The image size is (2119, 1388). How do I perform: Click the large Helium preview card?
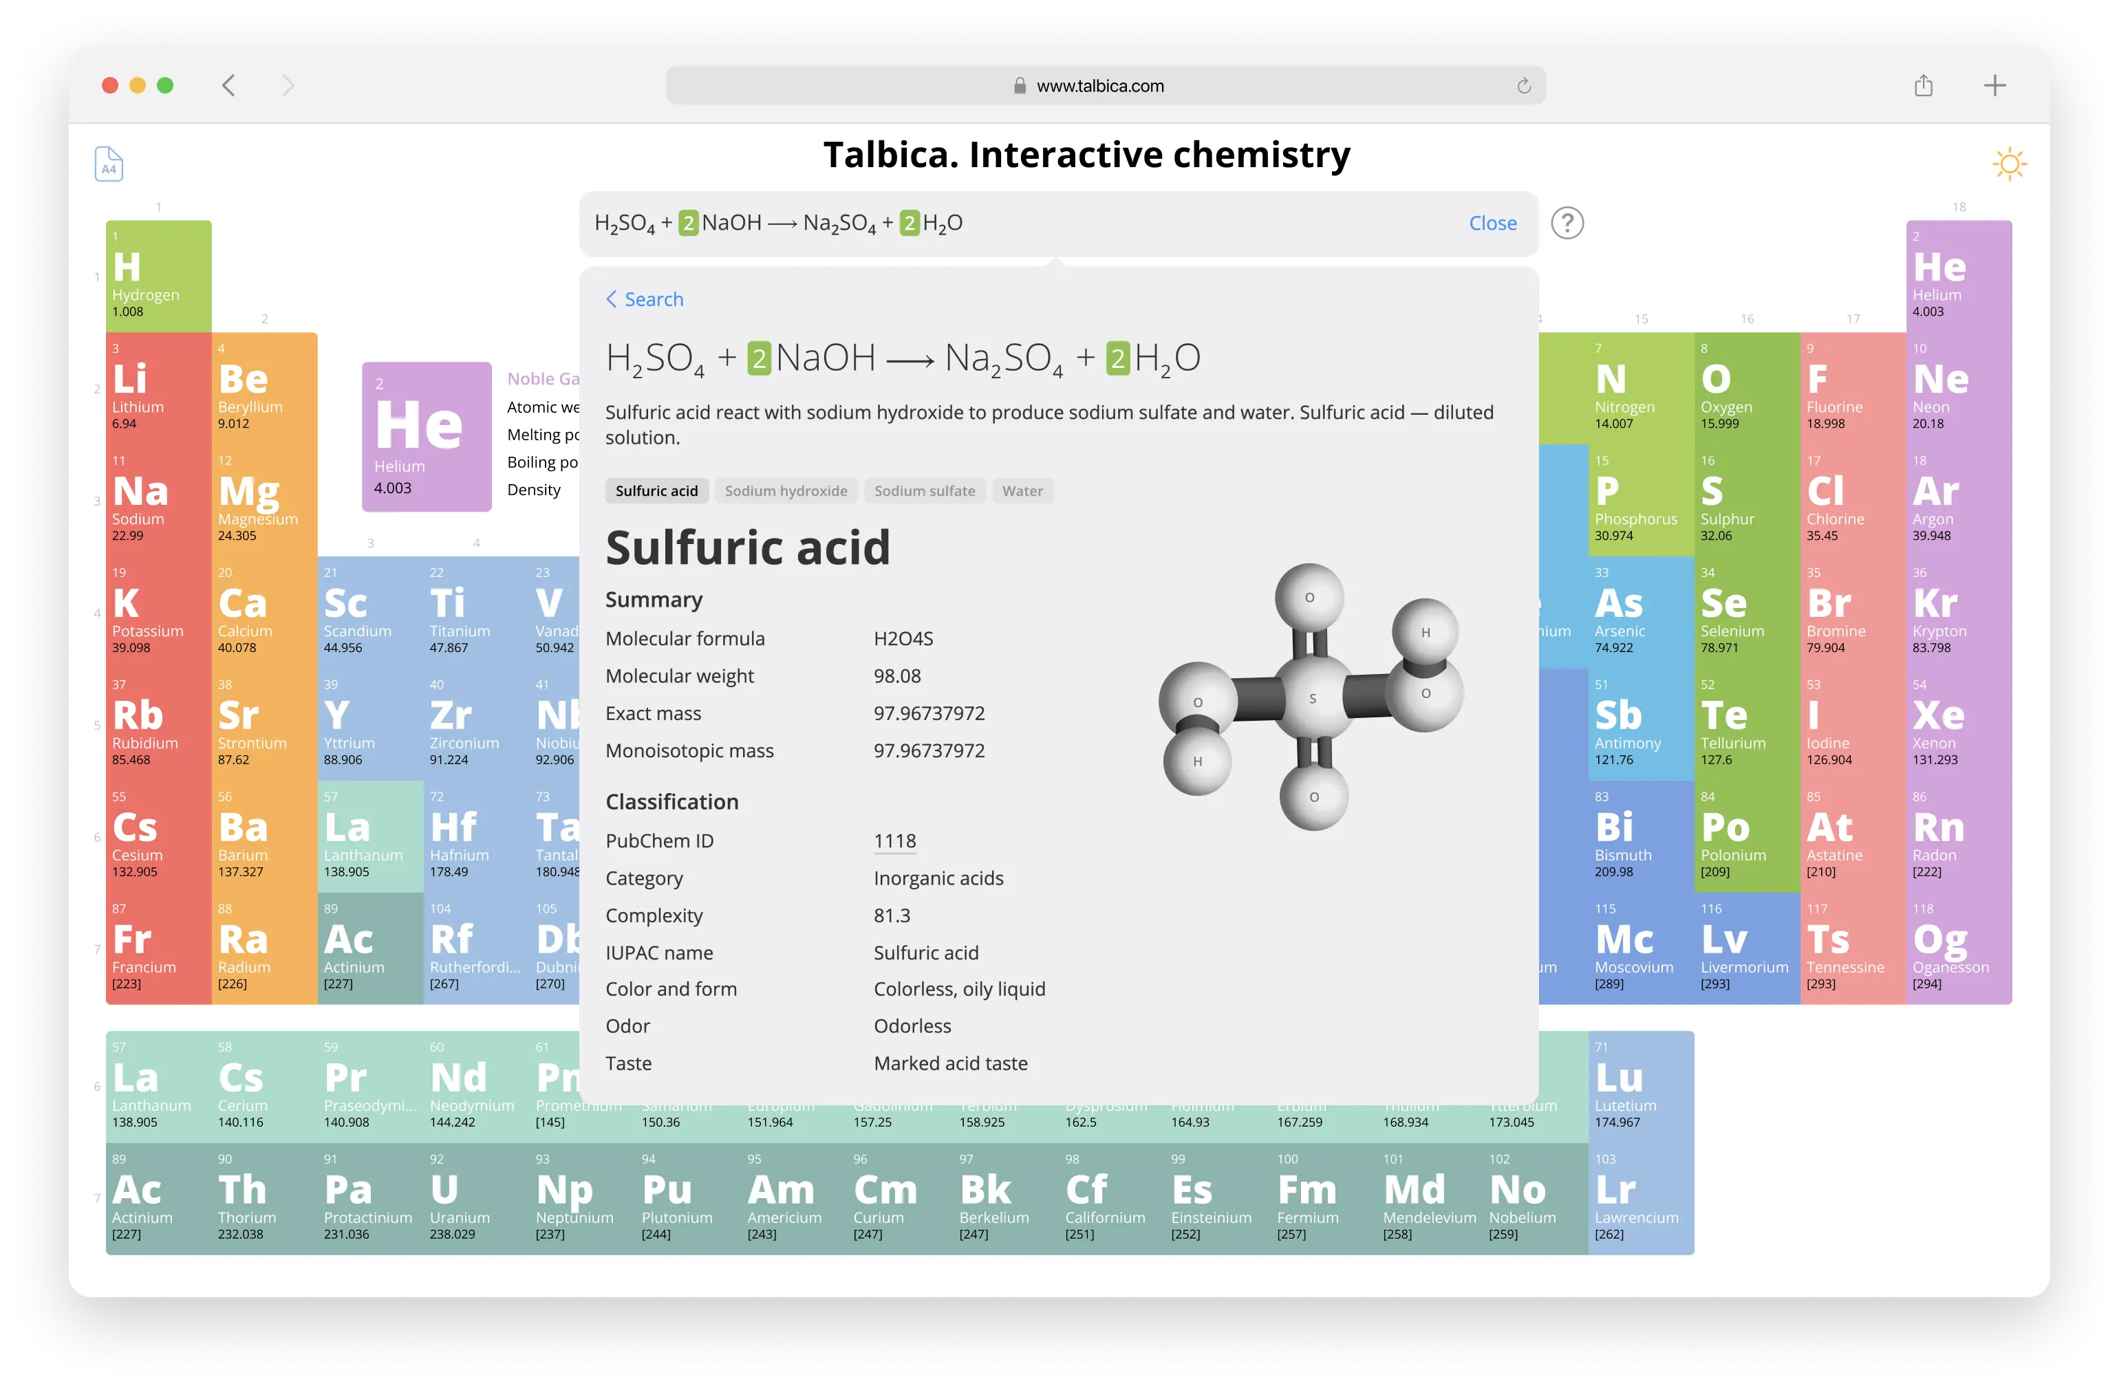point(427,436)
